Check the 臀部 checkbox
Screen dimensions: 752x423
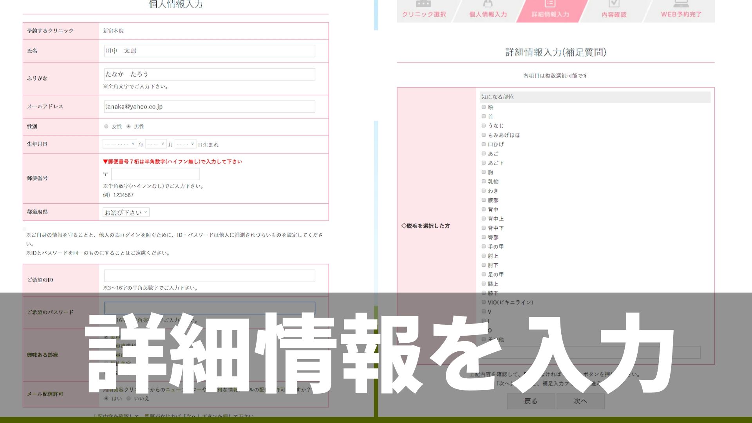pos(484,237)
